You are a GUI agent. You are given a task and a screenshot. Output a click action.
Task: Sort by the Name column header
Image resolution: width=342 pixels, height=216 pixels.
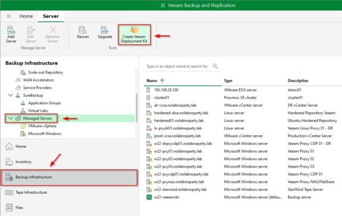(152, 80)
